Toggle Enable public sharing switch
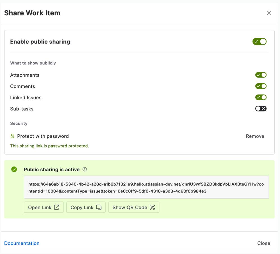Screen dimensions: 280x254 pyautogui.click(x=259, y=41)
